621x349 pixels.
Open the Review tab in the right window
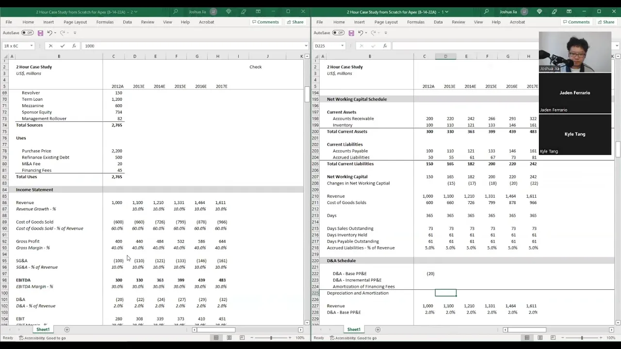458,22
